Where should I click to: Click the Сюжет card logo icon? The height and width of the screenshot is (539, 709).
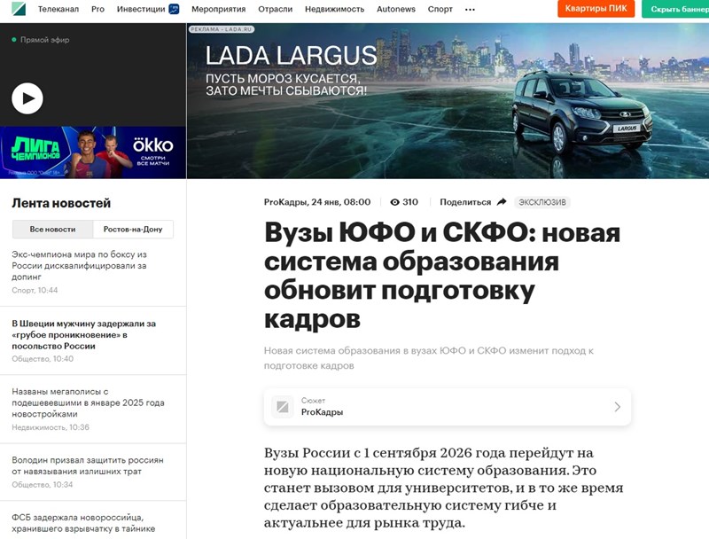coord(283,407)
